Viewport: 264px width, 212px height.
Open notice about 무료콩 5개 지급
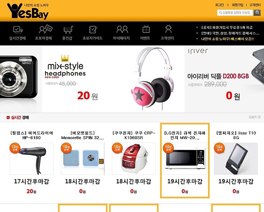click(227, 27)
